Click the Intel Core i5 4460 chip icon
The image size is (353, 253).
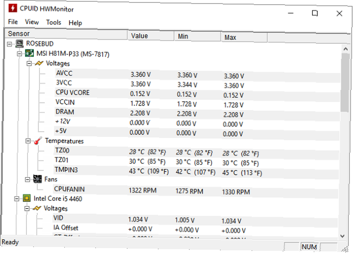tap(27, 198)
